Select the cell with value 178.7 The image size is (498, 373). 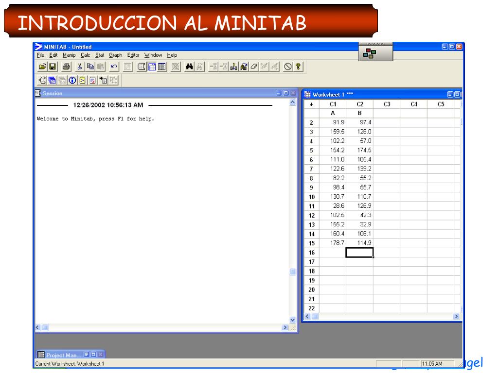333,243
